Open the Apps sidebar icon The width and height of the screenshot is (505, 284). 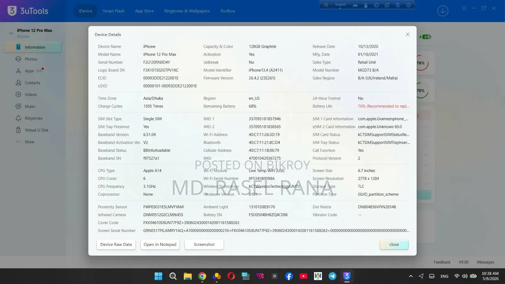point(19,71)
